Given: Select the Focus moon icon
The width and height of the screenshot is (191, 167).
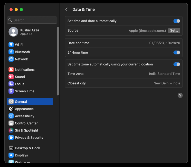Looking at the screenshot, I should (x=11, y=84).
